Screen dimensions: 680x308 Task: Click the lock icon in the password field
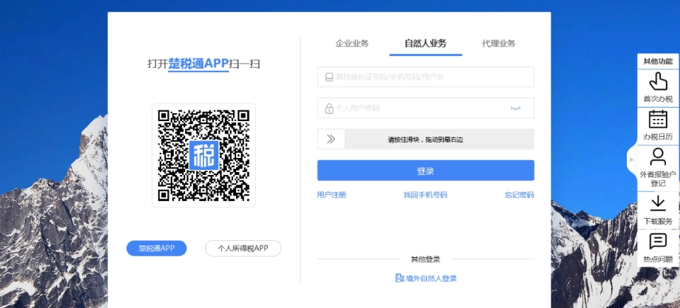point(329,109)
